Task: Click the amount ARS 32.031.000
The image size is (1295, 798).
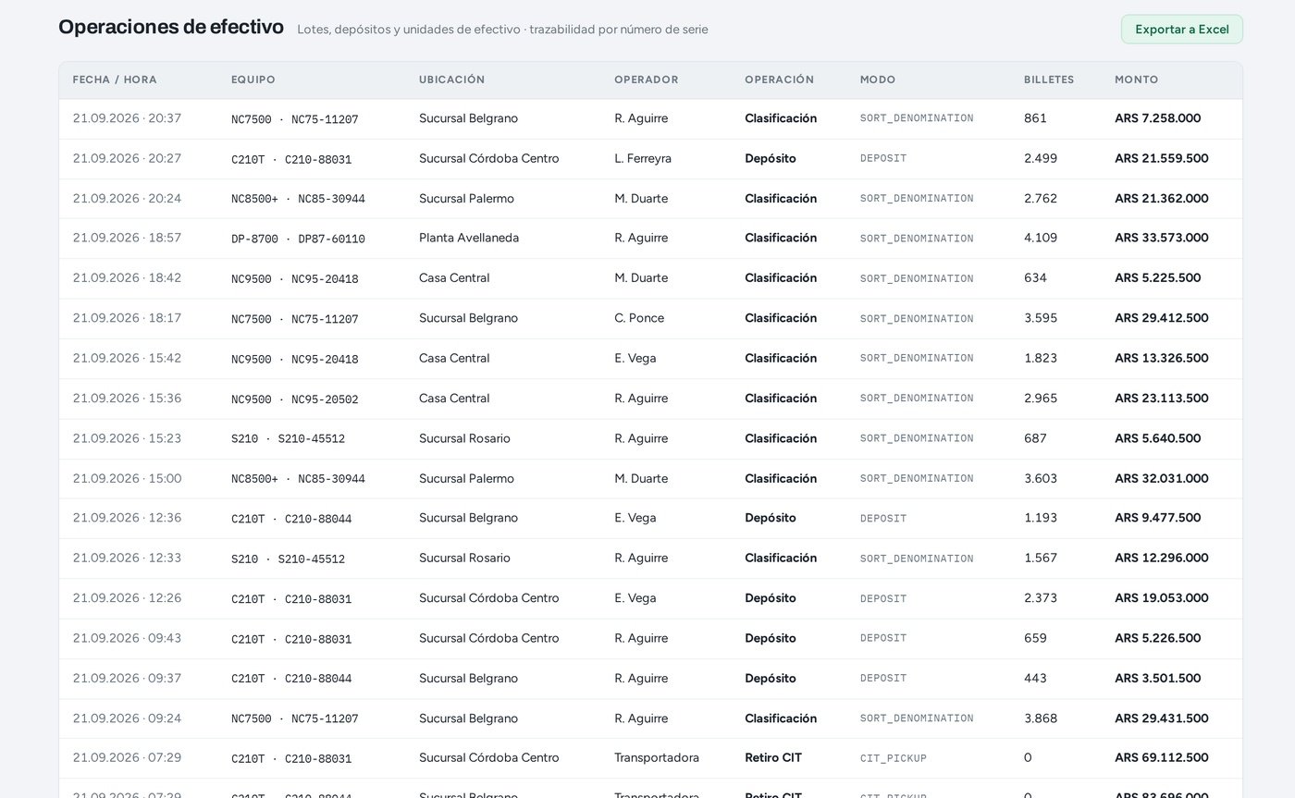Action: point(1161,478)
